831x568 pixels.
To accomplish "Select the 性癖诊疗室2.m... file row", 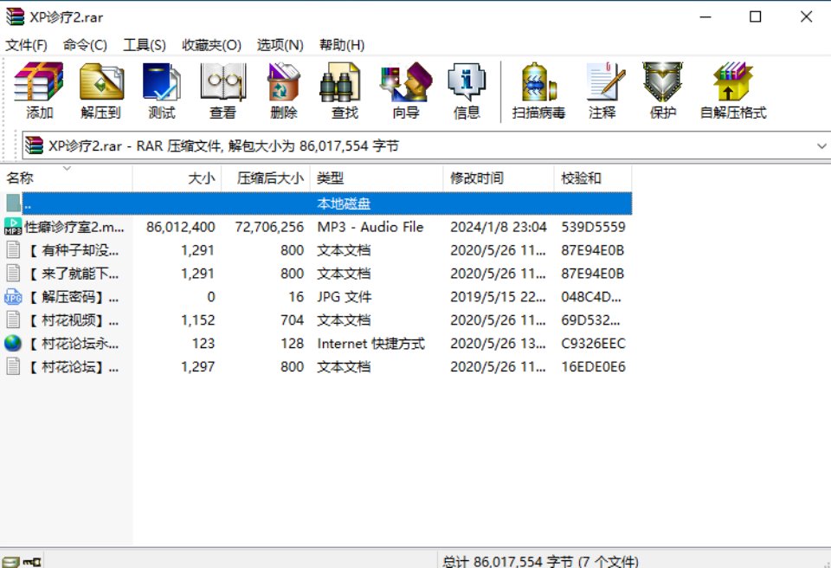I will tap(316, 227).
